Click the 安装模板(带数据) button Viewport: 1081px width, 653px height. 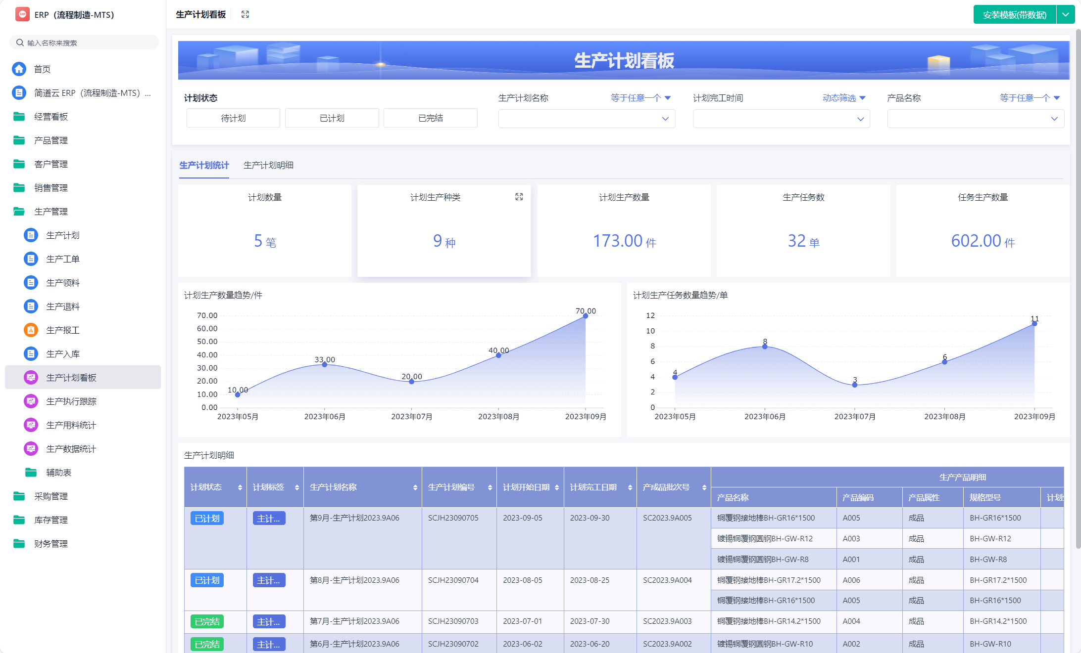click(x=1014, y=15)
